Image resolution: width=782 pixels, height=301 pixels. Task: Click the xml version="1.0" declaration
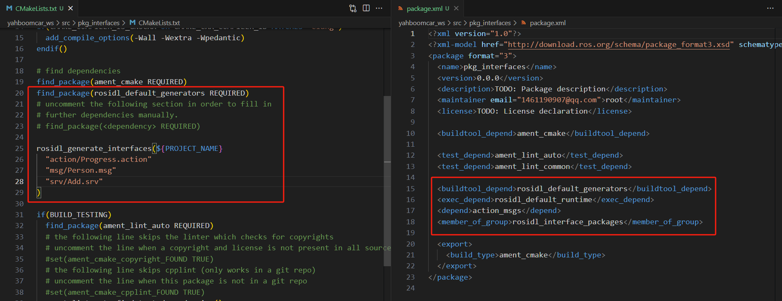click(474, 34)
